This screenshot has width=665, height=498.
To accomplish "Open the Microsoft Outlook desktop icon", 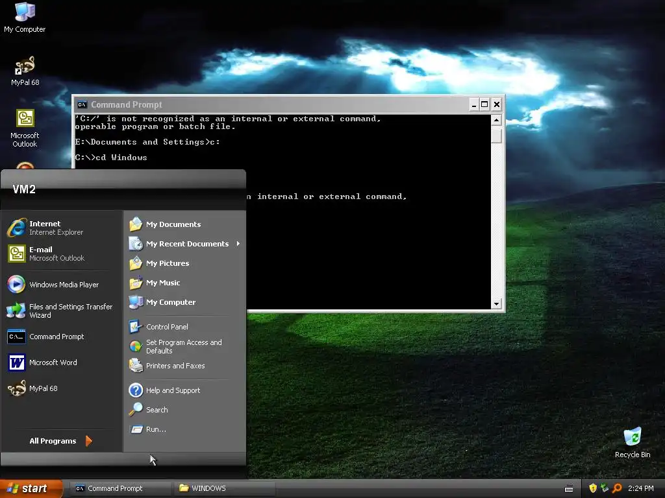I will pos(25,128).
